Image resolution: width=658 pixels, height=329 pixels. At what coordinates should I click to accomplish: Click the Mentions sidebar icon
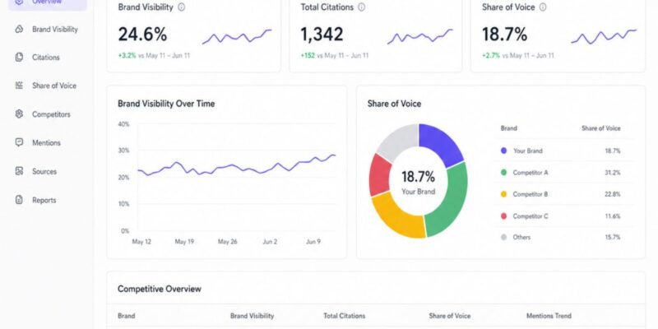[x=19, y=142]
